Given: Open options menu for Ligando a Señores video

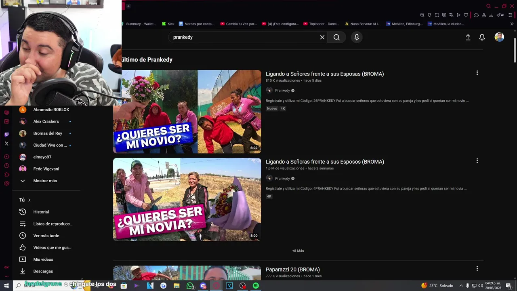Looking at the screenshot, I should (477, 73).
